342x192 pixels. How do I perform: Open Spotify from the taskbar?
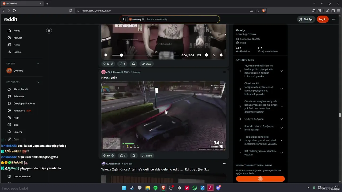tap(156, 188)
